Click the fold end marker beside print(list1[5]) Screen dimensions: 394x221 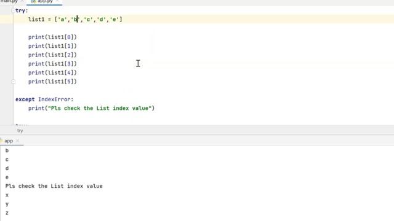coord(14,82)
